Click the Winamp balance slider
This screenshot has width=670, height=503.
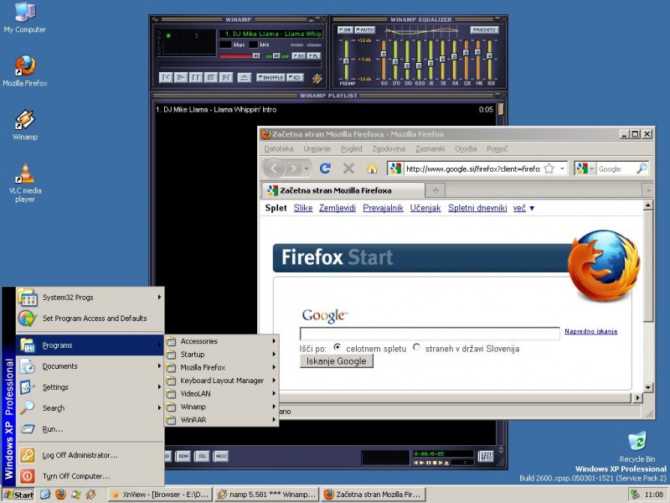277,55
